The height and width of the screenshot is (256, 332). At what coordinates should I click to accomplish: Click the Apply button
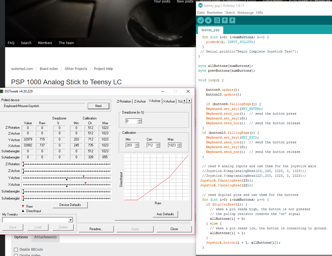(135, 229)
